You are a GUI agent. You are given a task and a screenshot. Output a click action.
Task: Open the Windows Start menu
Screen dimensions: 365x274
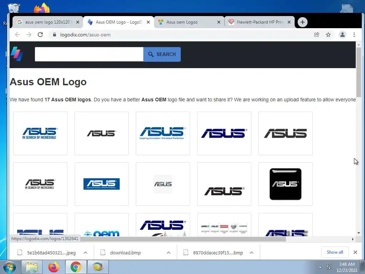(9, 267)
